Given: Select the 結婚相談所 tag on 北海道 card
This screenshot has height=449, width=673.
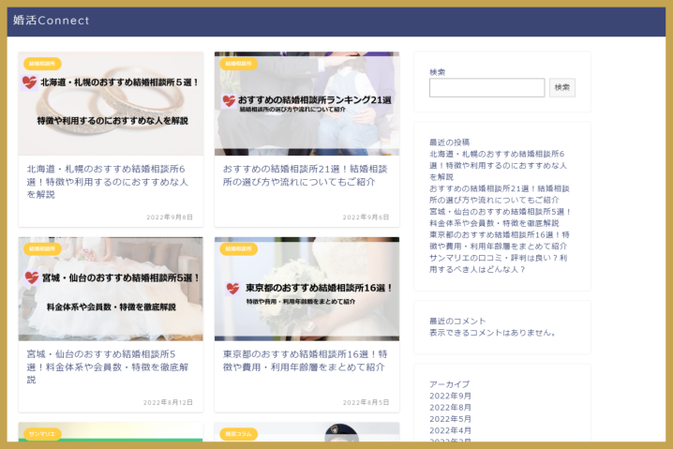Looking at the screenshot, I should click(x=42, y=64).
